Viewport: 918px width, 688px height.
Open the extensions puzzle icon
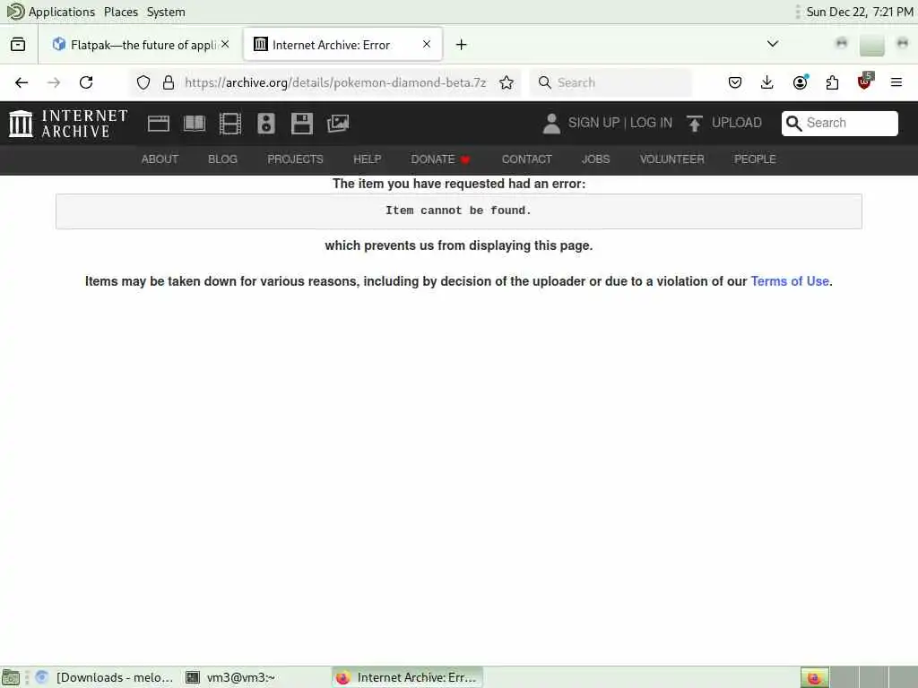coord(832,82)
